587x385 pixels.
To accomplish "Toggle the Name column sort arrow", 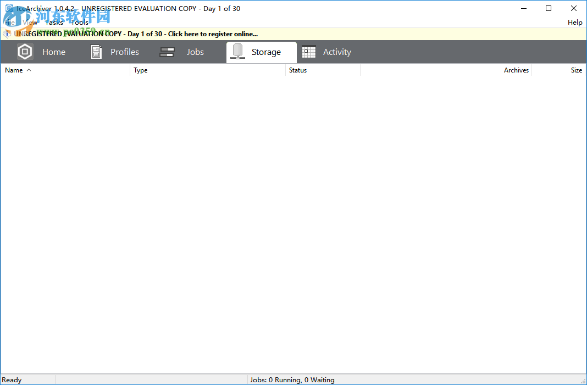I will pos(29,70).
